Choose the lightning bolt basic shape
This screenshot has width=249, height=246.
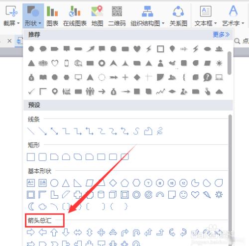click(207, 195)
